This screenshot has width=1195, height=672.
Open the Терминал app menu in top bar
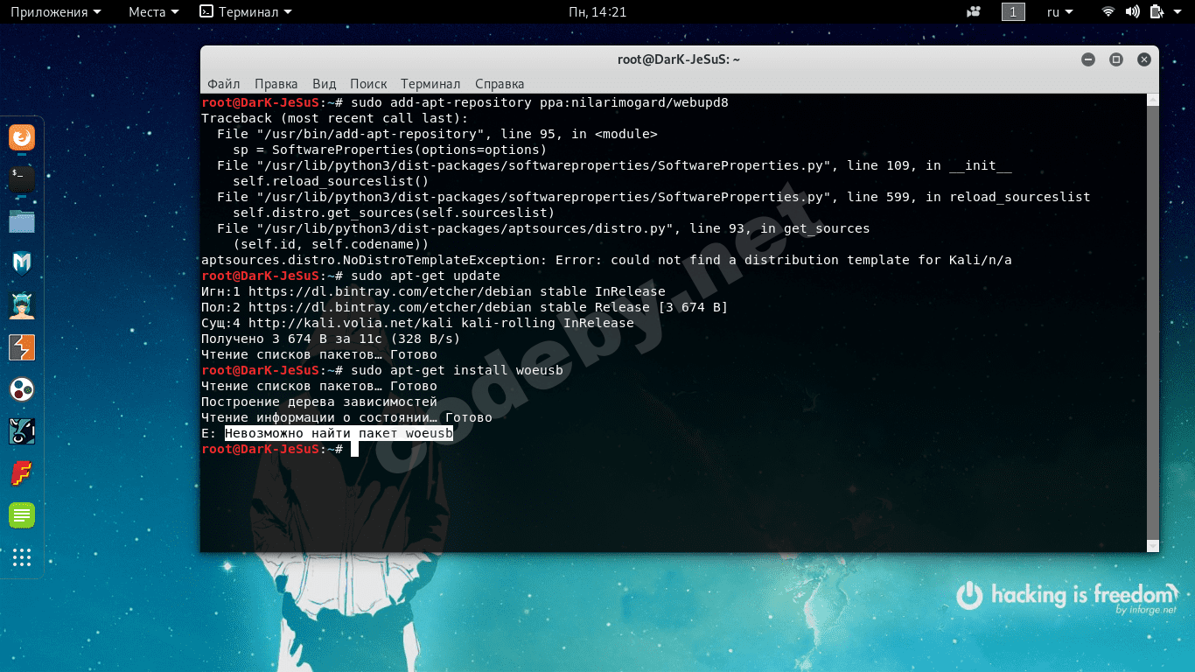[246, 12]
